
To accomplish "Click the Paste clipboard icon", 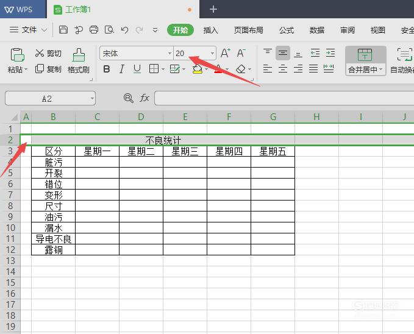I will (18, 55).
